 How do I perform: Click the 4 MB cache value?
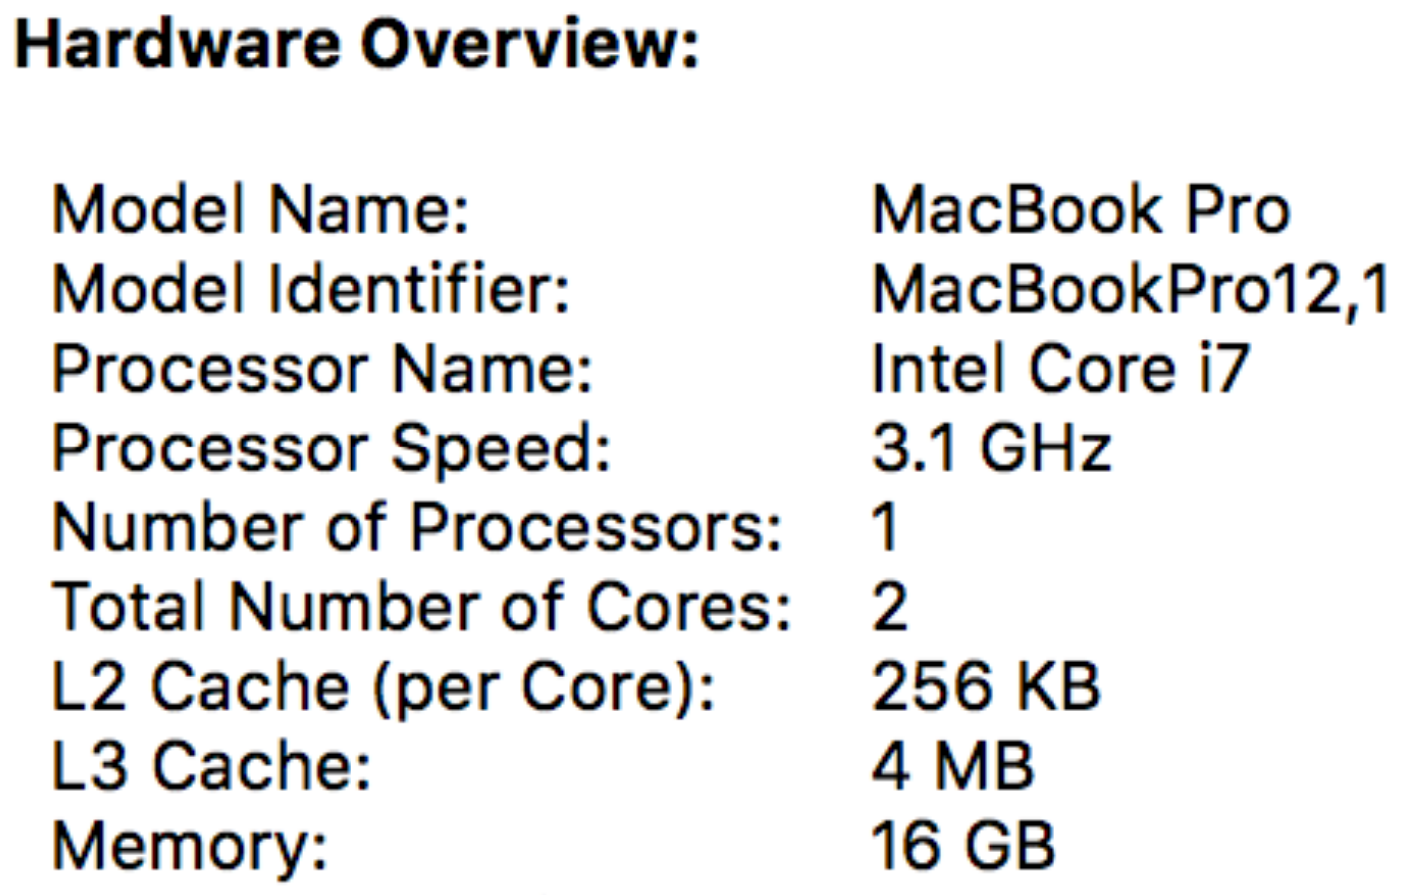click(953, 766)
